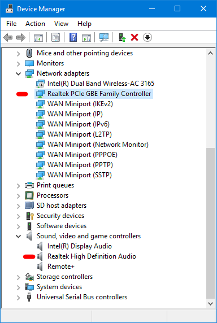
Task: Select WAN Miniport (IP)
Action: [75, 114]
